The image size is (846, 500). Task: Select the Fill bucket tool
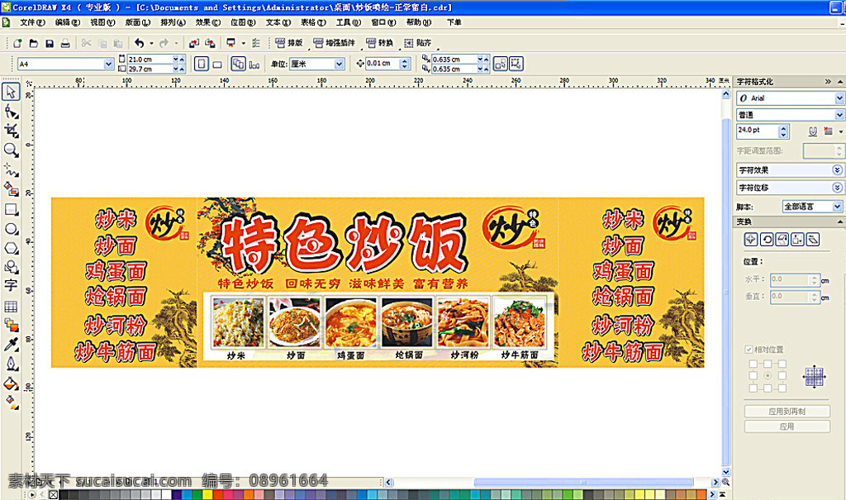[x=11, y=384]
